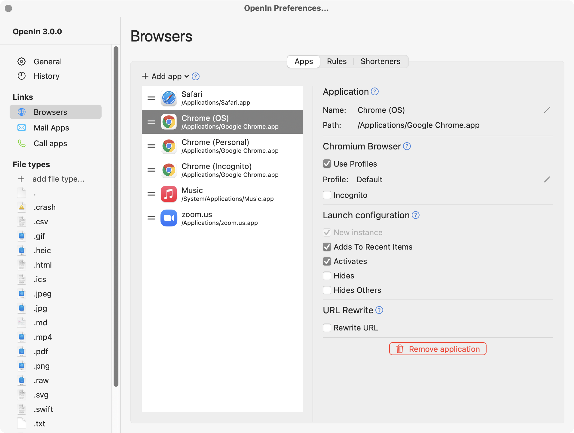Open help icon next to Chromium Browser

tap(407, 146)
